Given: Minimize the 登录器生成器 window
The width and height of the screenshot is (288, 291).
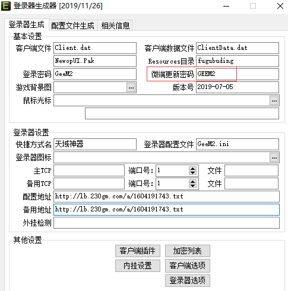Looking at the screenshot, I should point(226,6).
